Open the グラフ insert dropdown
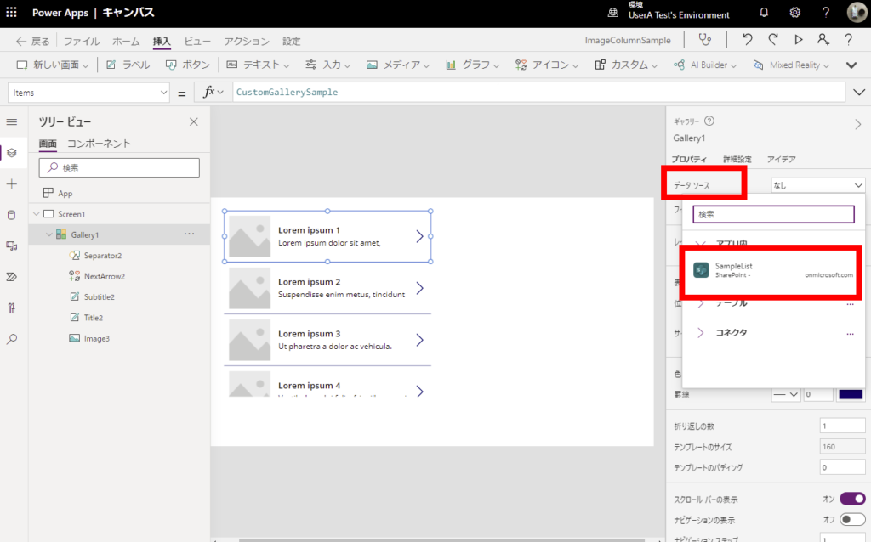The height and width of the screenshot is (542, 871). click(x=472, y=65)
